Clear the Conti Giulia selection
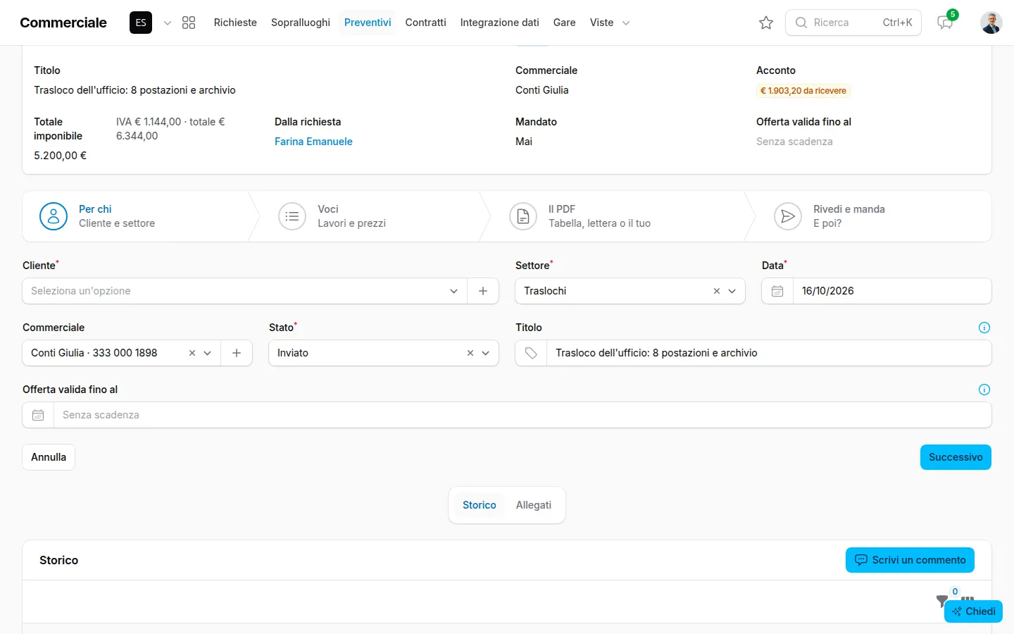This screenshot has height=634, width=1014. coord(192,353)
